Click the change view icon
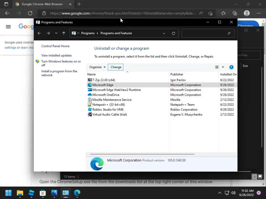 tap(217, 67)
